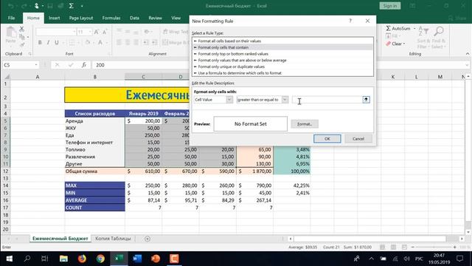Switch to Page Break Preview view
472x266 pixels.
[404, 247]
